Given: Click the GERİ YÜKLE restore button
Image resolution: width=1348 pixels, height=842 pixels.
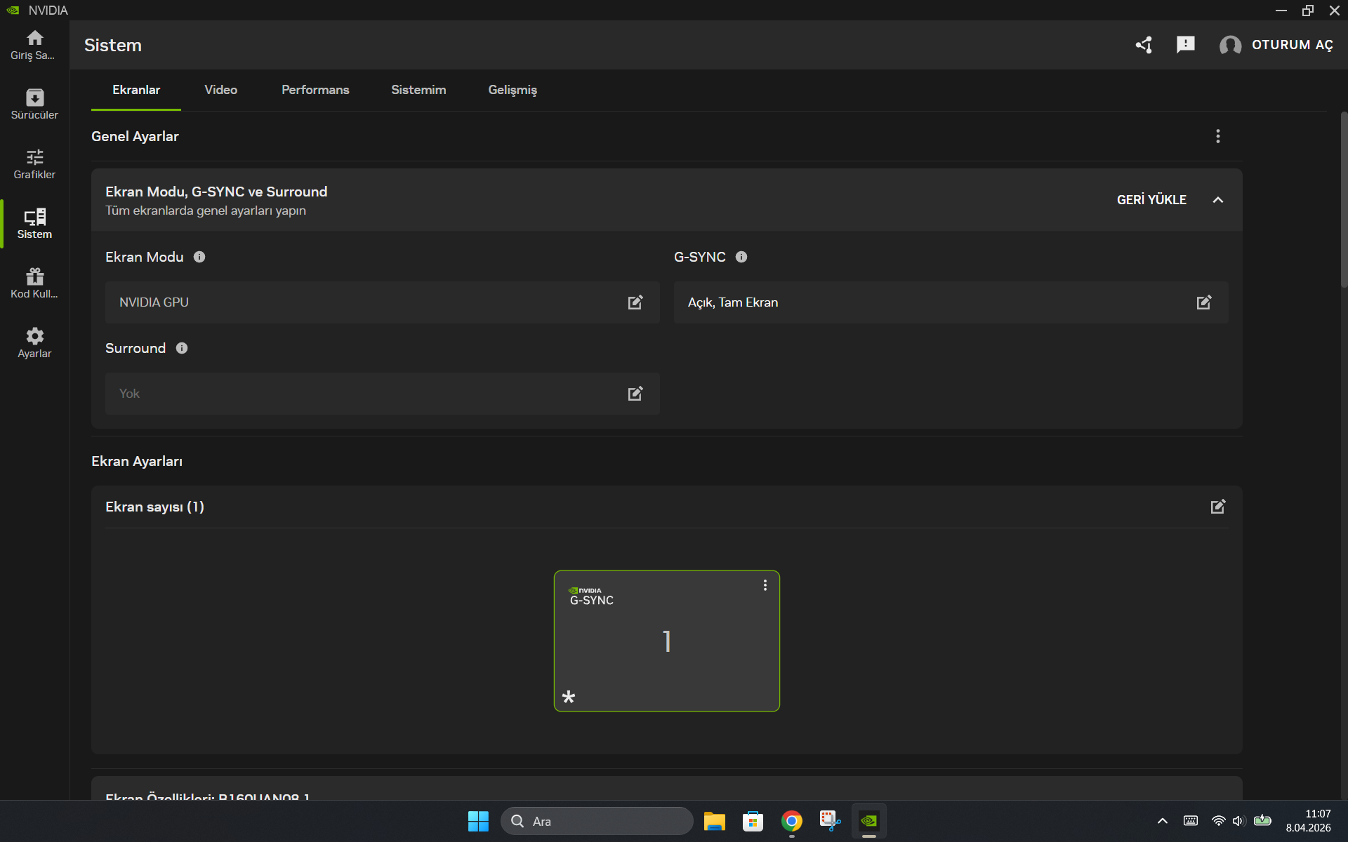Looking at the screenshot, I should coord(1151,200).
